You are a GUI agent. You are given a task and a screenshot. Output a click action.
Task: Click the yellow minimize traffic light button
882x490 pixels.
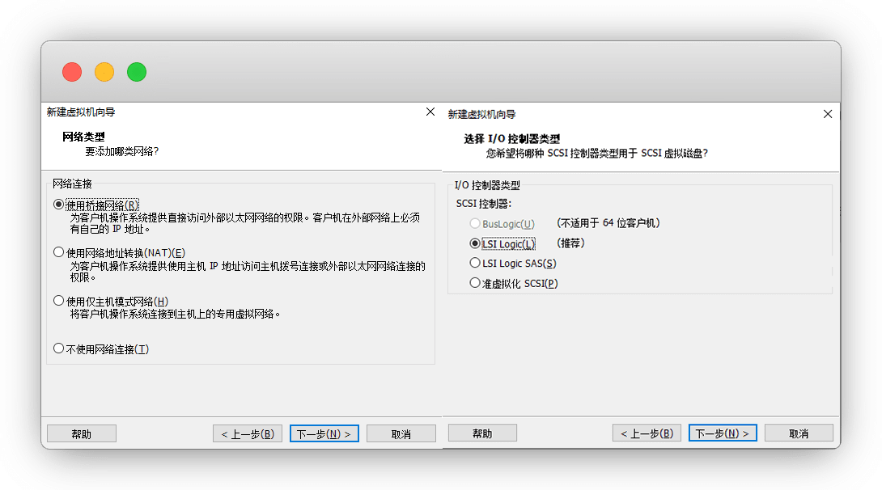click(x=104, y=72)
